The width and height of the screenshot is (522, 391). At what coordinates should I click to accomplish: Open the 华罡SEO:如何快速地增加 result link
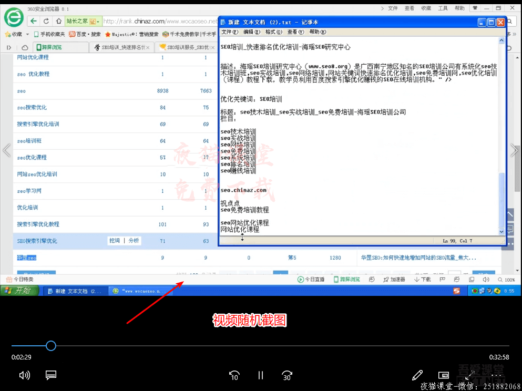click(418, 258)
